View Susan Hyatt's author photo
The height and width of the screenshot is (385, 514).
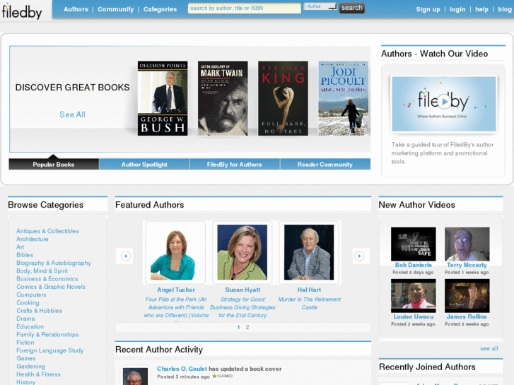click(243, 252)
